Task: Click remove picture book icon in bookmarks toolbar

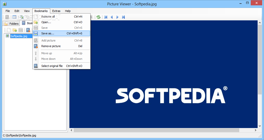Action: tap(28, 30)
